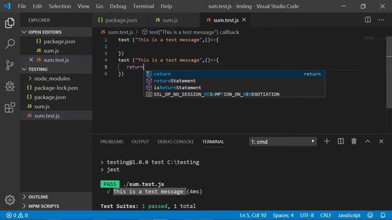The width and height of the screenshot is (392, 220).
Task: Change the JavaScript language mode
Action: [349, 215]
